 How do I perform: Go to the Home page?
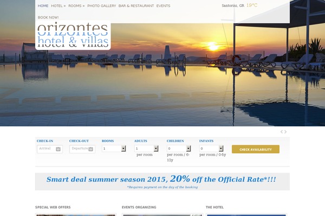pyautogui.click(x=43, y=6)
